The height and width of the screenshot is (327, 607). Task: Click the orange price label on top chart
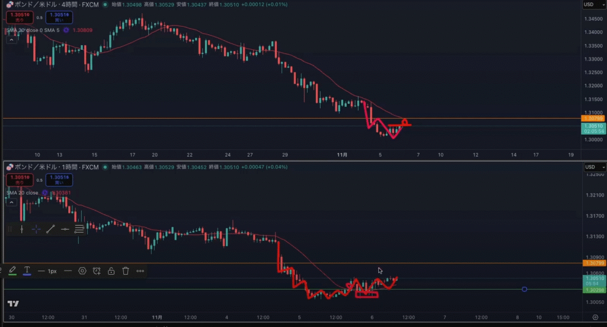click(593, 118)
